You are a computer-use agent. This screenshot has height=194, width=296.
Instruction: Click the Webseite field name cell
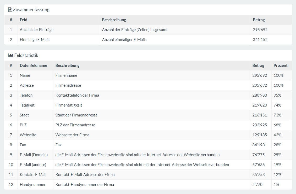[28, 135]
